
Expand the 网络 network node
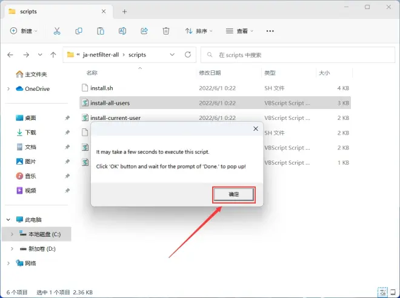(8, 263)
